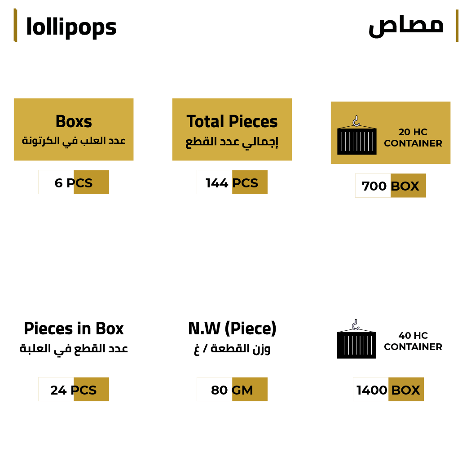475x475 pixels.
Task: Click the 1400 BOX value badge
Action: pos(388,390)
